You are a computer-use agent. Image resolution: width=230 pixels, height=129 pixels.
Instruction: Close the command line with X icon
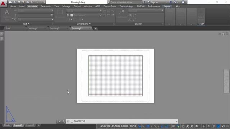click(60, 121)
